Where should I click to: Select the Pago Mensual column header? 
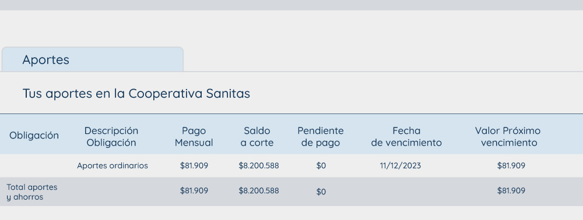[194, 137]
